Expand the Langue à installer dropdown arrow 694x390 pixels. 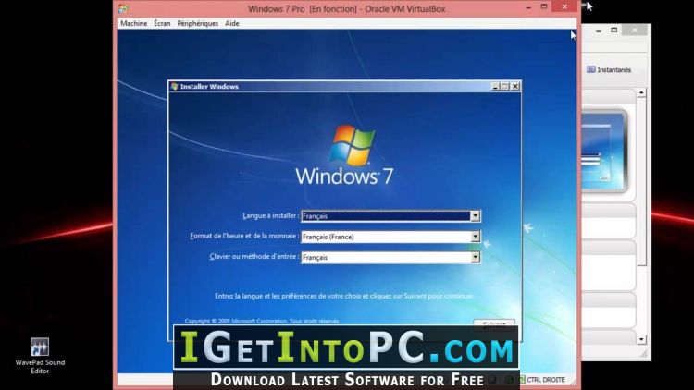[475, 216]
